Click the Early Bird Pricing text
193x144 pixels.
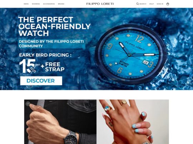45,55
